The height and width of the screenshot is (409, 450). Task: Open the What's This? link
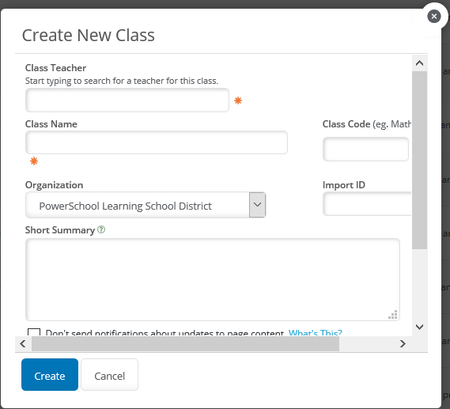point(315,333)
